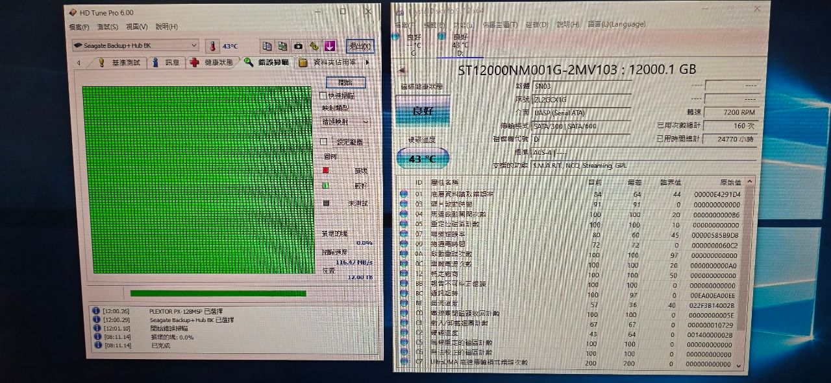Enable the 快速掃瞄 quick scan checkbox
831x383 pixels.
coord(323,96)
